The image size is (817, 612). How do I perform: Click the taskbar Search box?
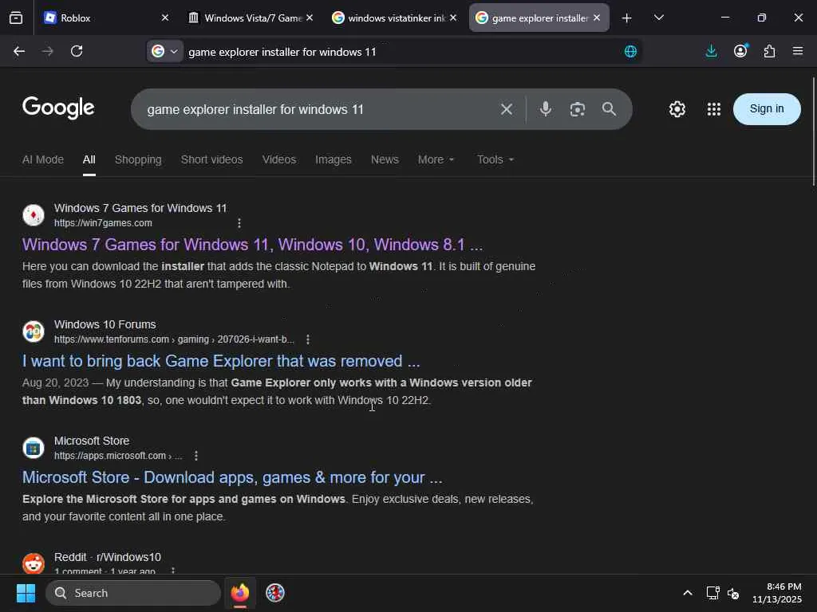click(x=133, y=593)
